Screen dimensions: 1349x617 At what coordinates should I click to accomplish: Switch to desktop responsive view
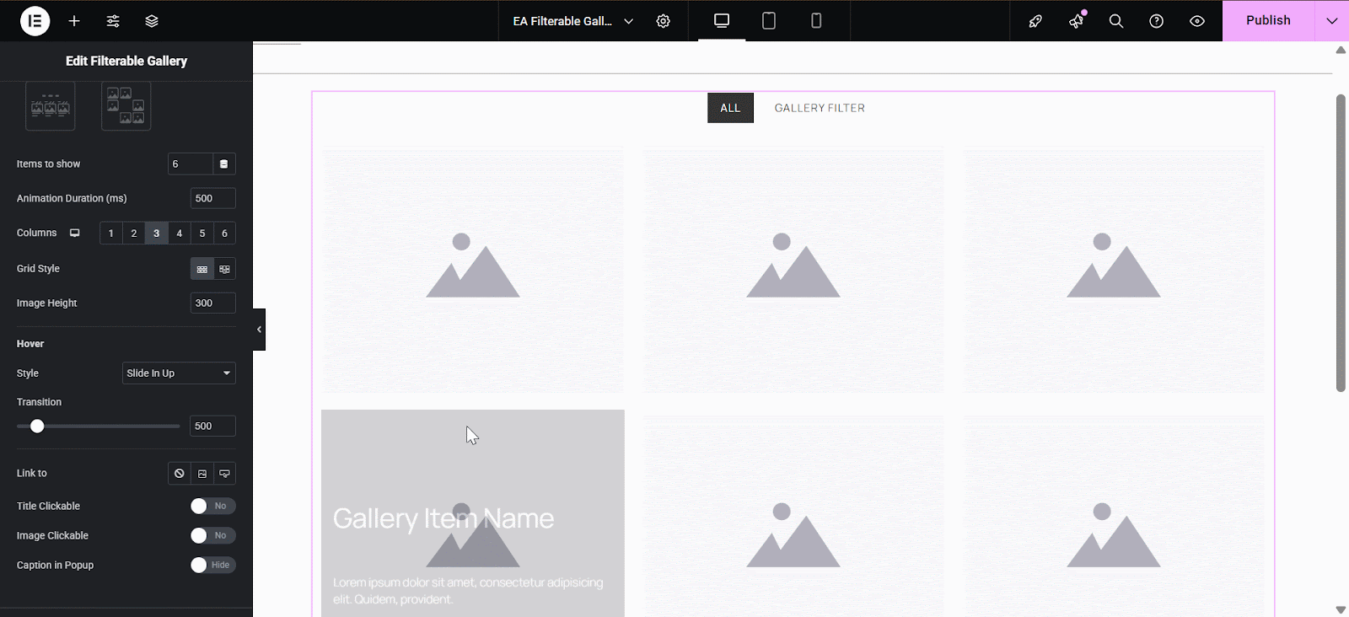click(722, 21)
